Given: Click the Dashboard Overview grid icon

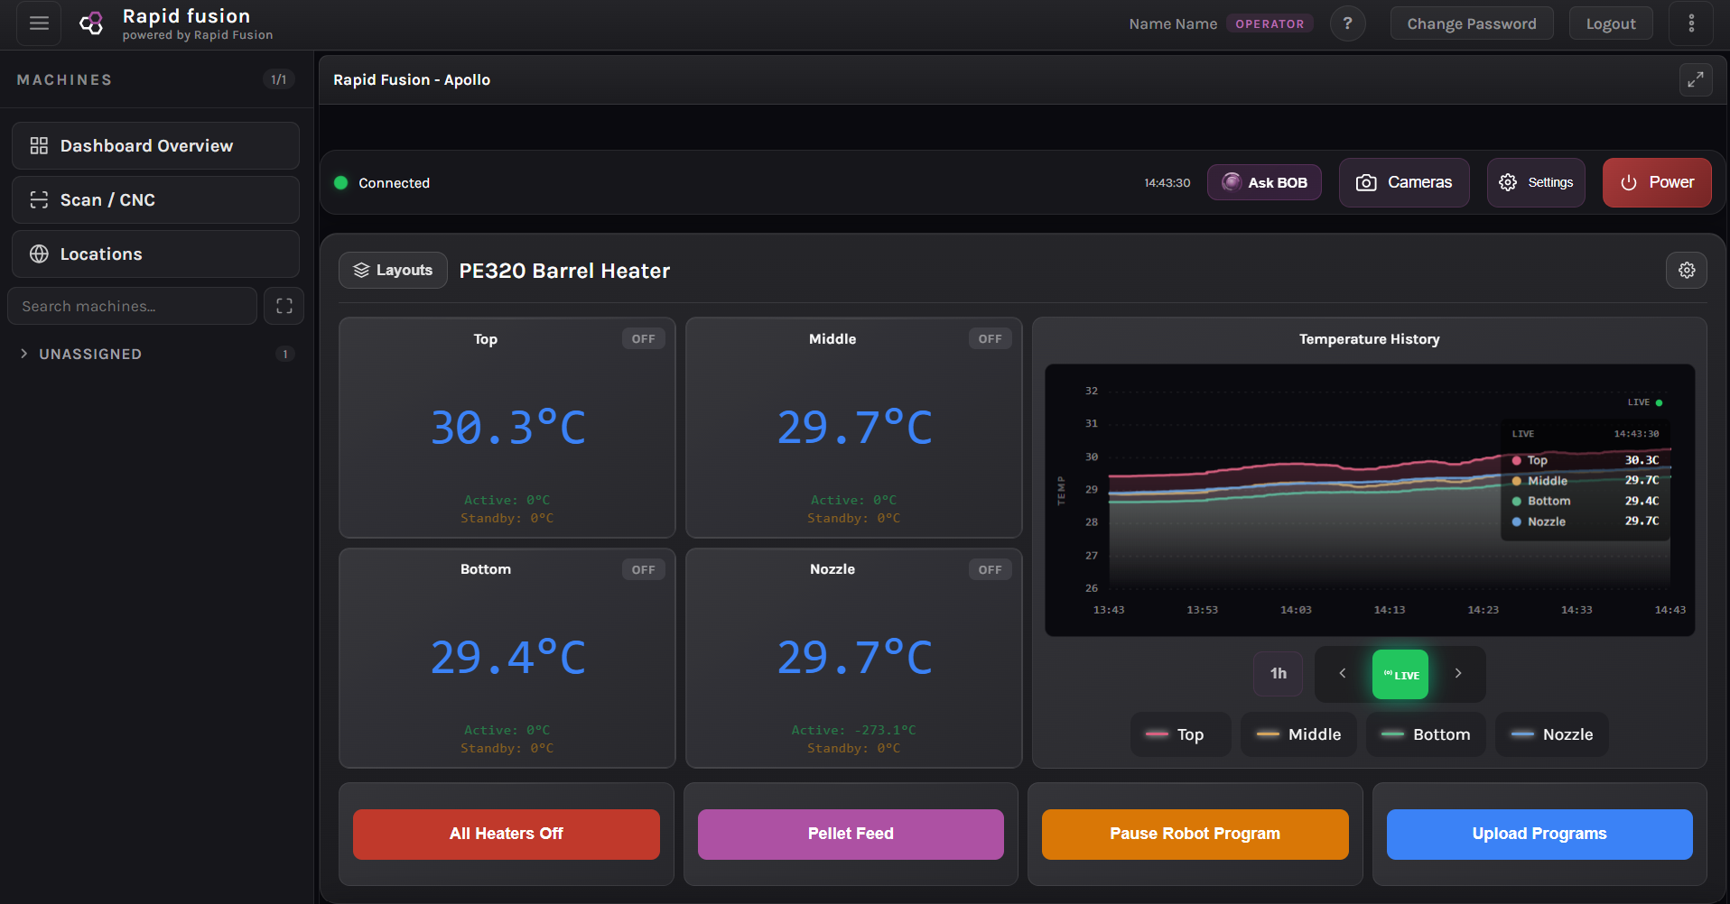Looking at the screenshot, I should (x=39, y=146).
